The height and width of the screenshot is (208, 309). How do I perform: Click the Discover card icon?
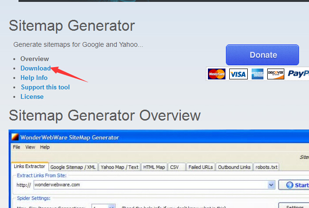tap(276, 74)
